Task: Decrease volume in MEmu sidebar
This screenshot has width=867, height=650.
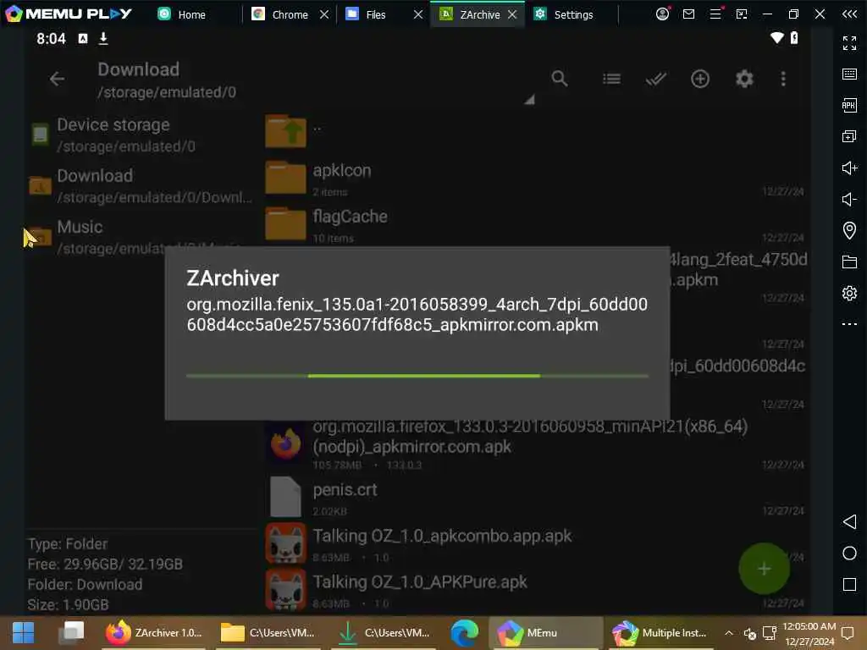Action: pos(849,199)
